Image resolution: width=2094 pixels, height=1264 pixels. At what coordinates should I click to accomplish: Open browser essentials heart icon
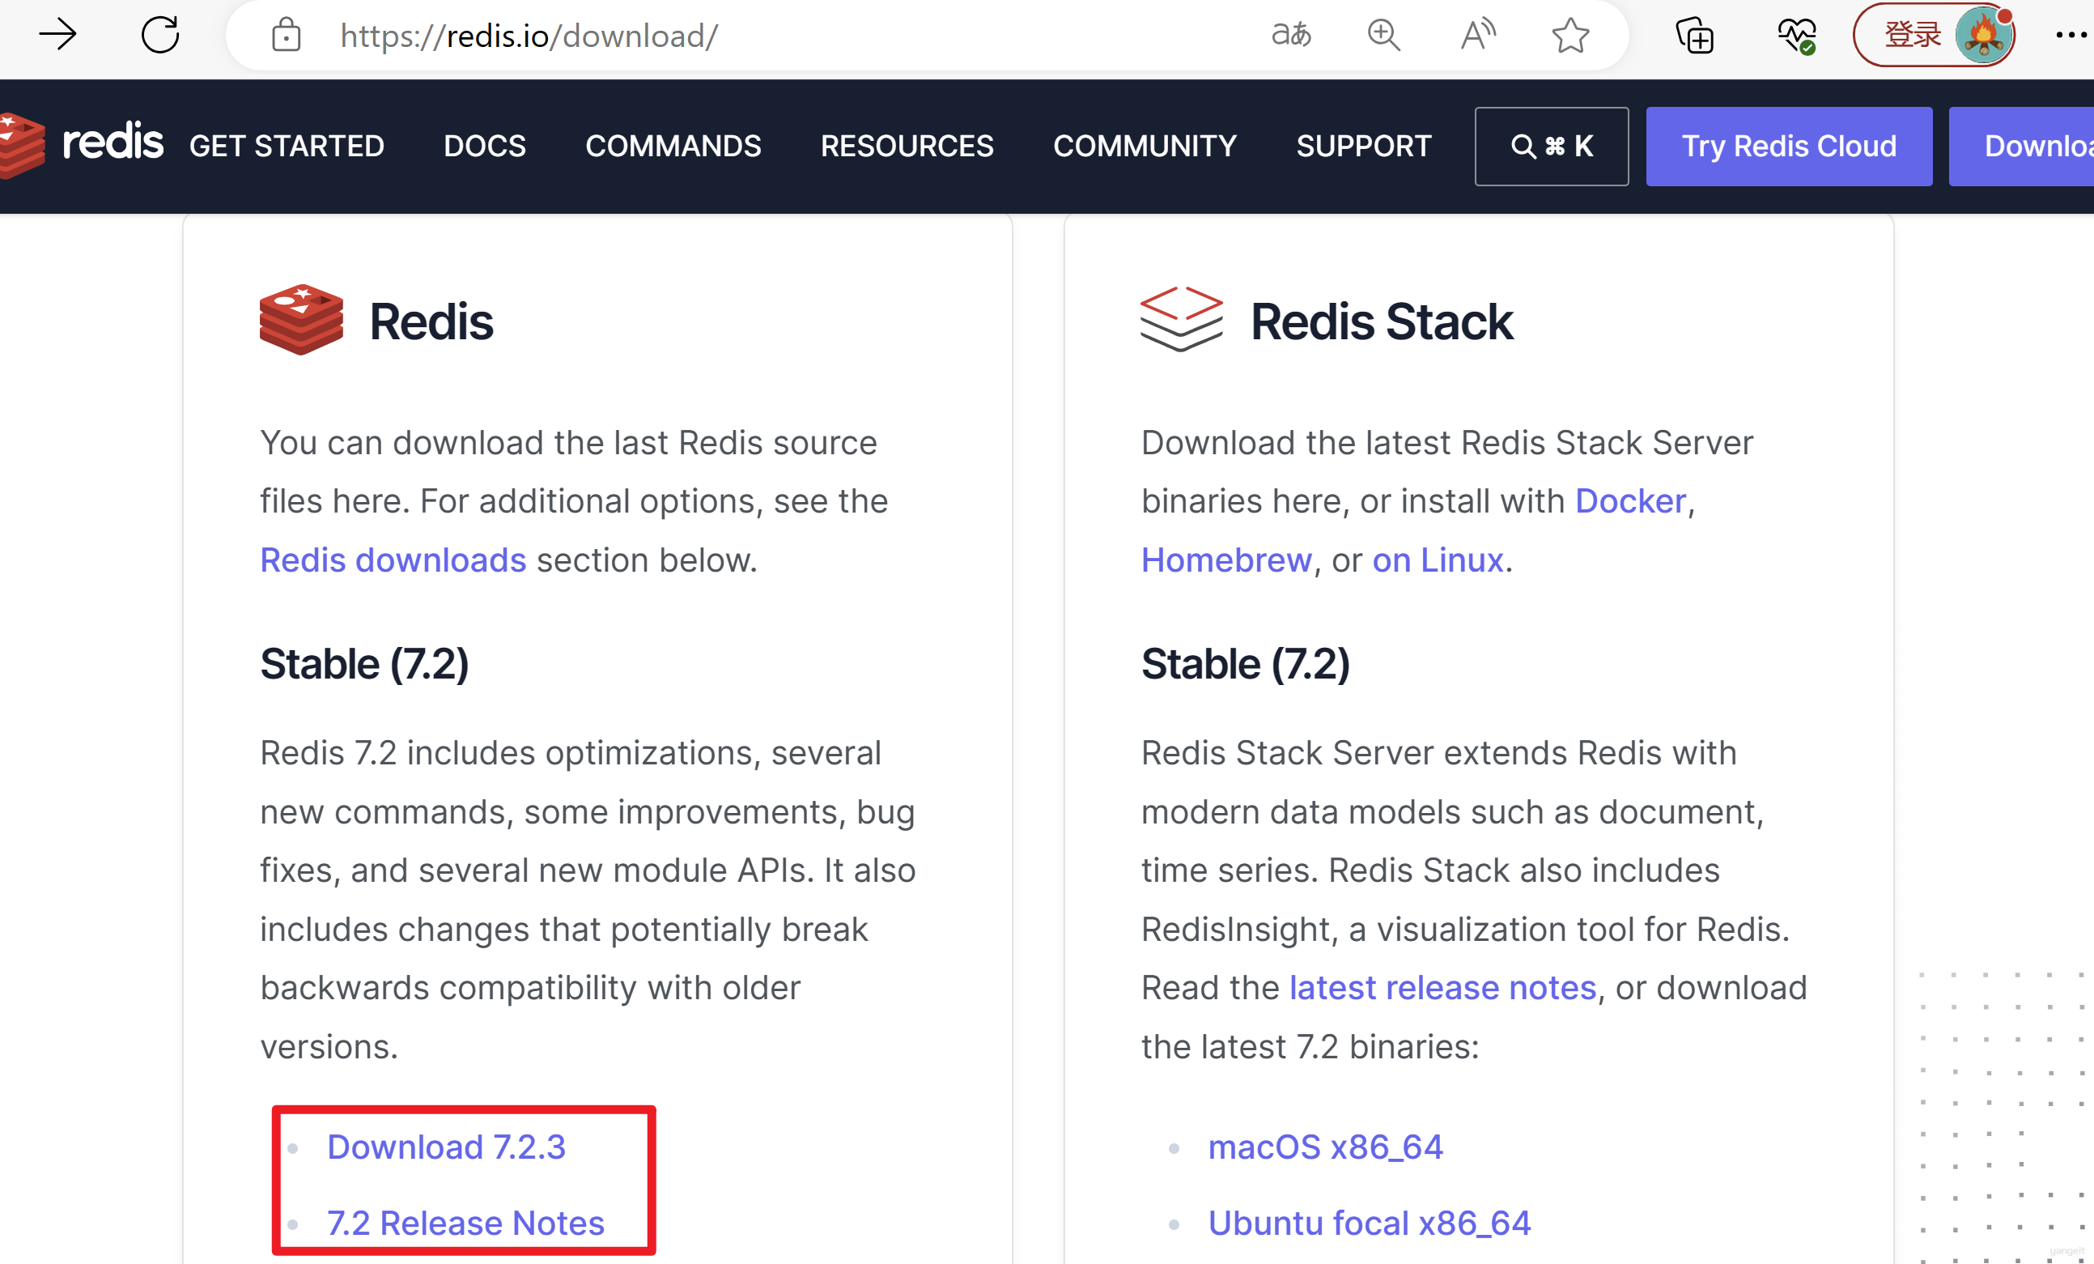[x=1797, y=36]
